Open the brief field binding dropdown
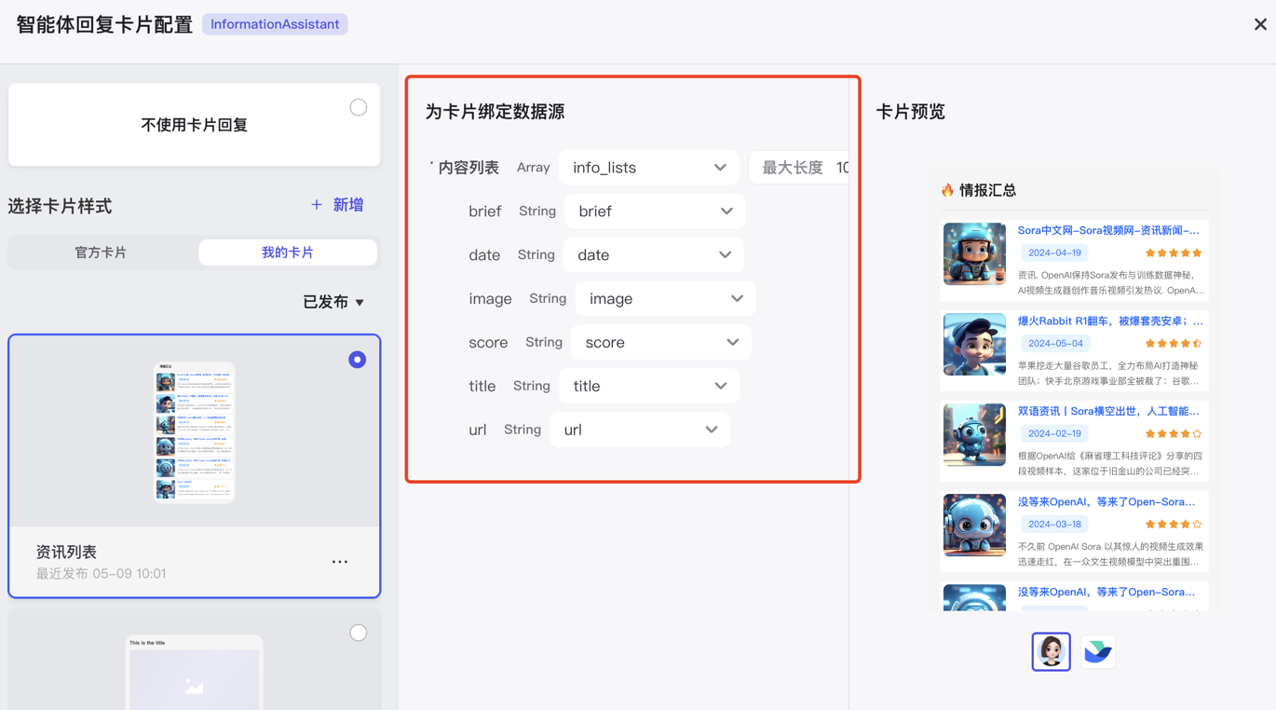This screenshot has width=1276, height=710. pyautogui.click(x=655, y=212)
